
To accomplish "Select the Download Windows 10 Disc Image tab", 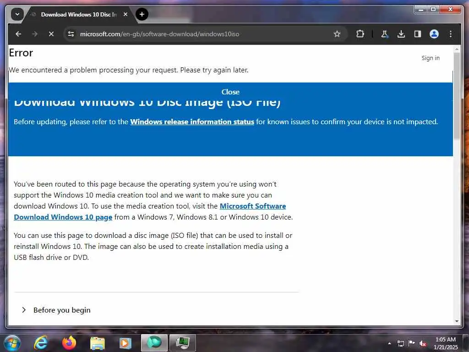I will click(x=79, y=14).
